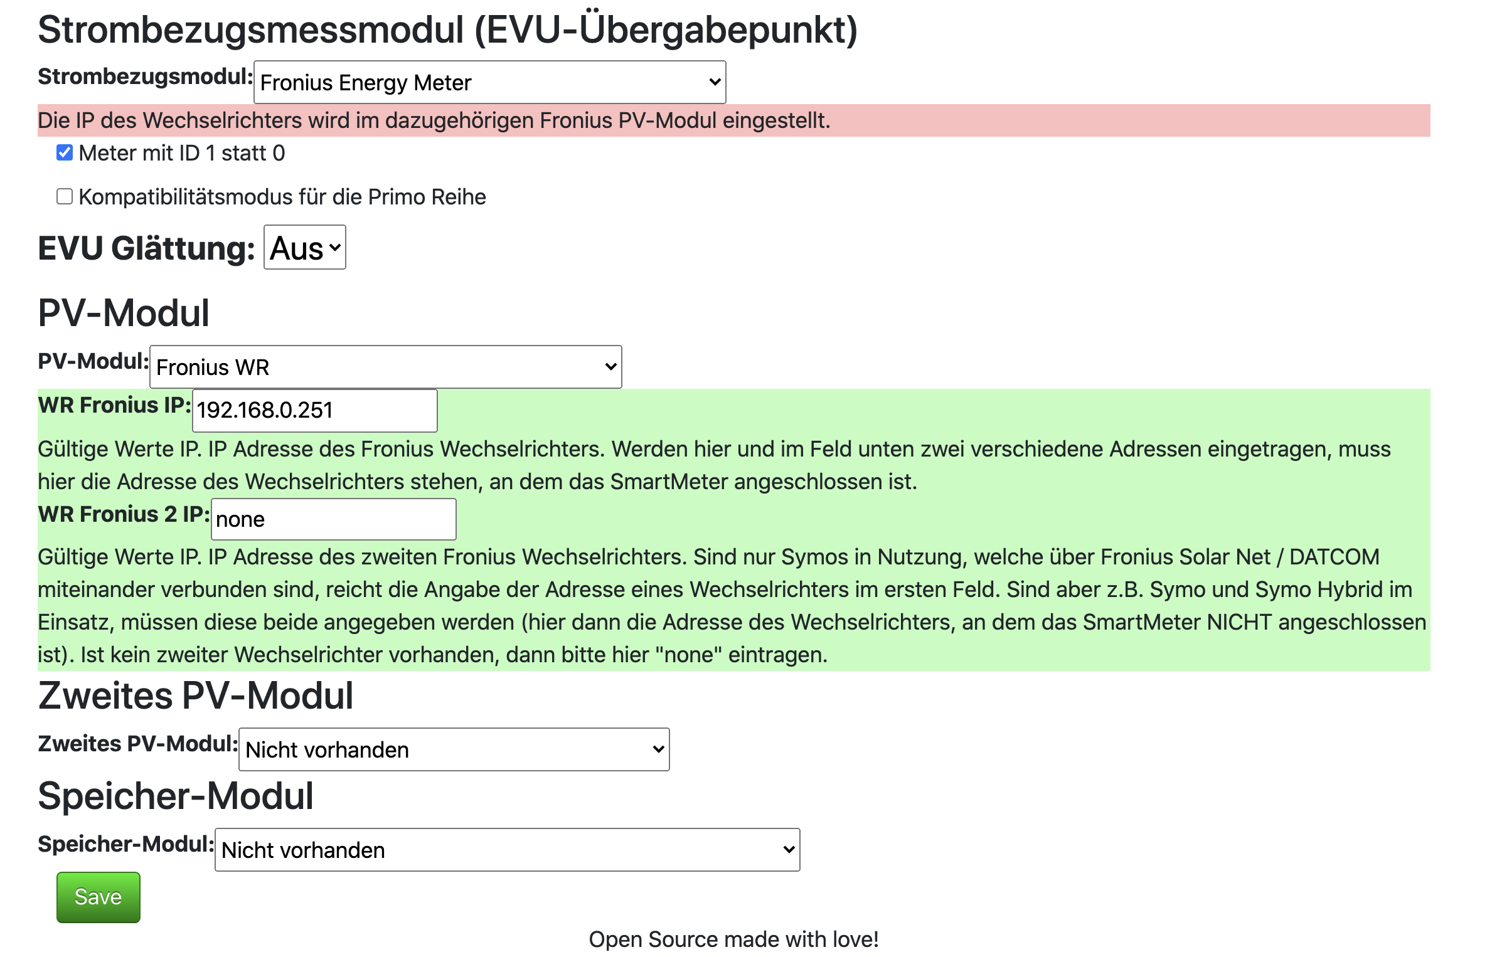The height and width of the screenshot is (957, 1497).
Task: Expand the Speicher-Modul dropdown
Action: pos(507,850)
